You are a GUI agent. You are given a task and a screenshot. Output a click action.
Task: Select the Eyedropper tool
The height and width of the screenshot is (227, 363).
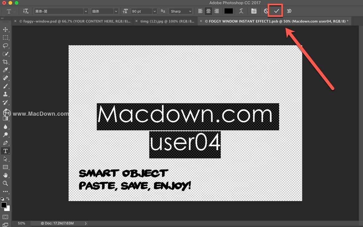5,70
